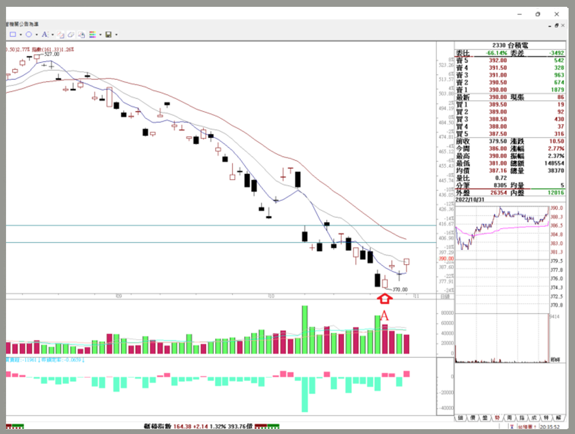Click the 2330 台積電 stock title
This screenshot has height=434, width=575.
click(510, 45)
